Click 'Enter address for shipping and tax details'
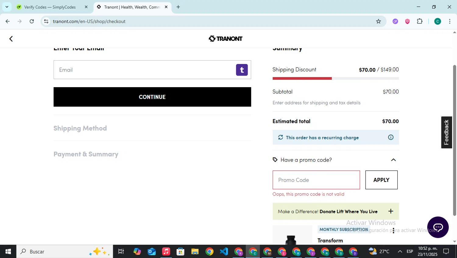457x258 pixels. point(317,103)
